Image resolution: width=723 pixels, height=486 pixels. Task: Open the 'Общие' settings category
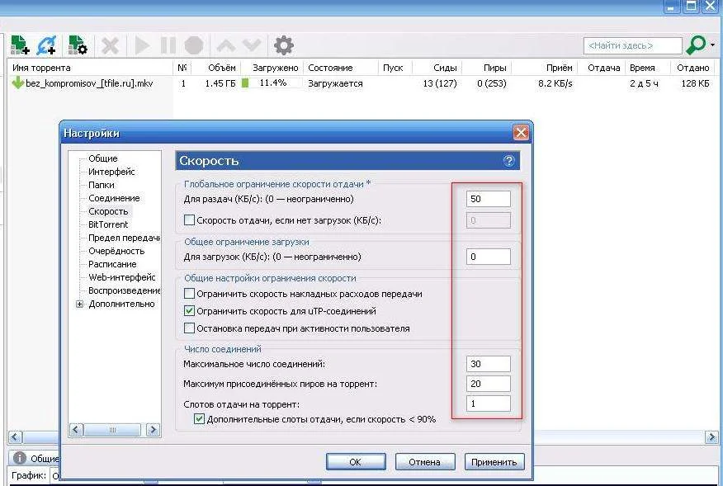click(x=103, y=158)
